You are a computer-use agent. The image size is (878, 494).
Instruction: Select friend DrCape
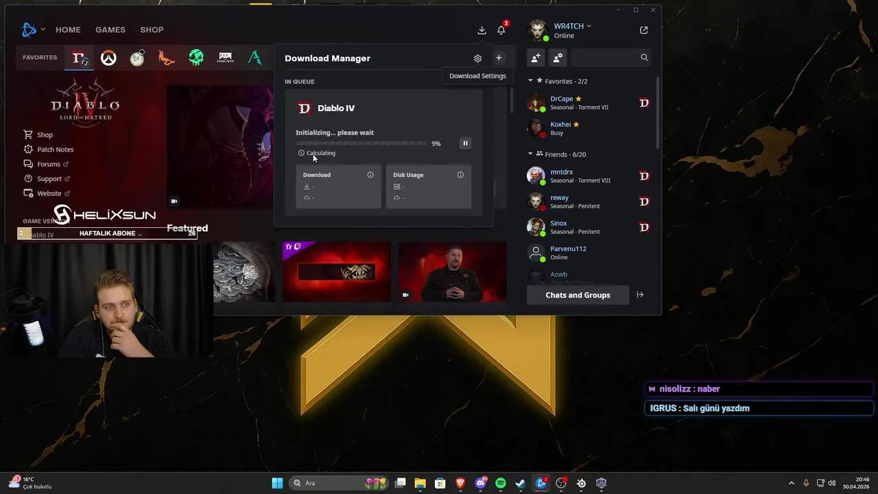pos(589,103)
